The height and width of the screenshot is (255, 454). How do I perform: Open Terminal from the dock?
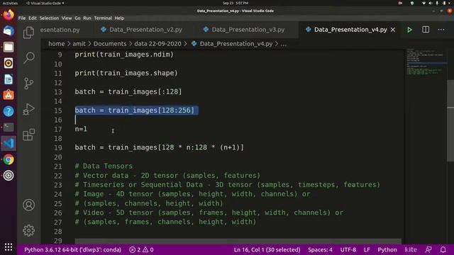[9, 127]
